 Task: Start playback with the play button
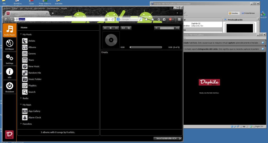pos(111,28)
